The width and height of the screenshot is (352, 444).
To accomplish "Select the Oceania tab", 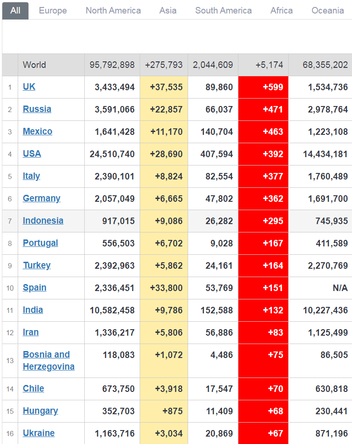I will 328,10.
